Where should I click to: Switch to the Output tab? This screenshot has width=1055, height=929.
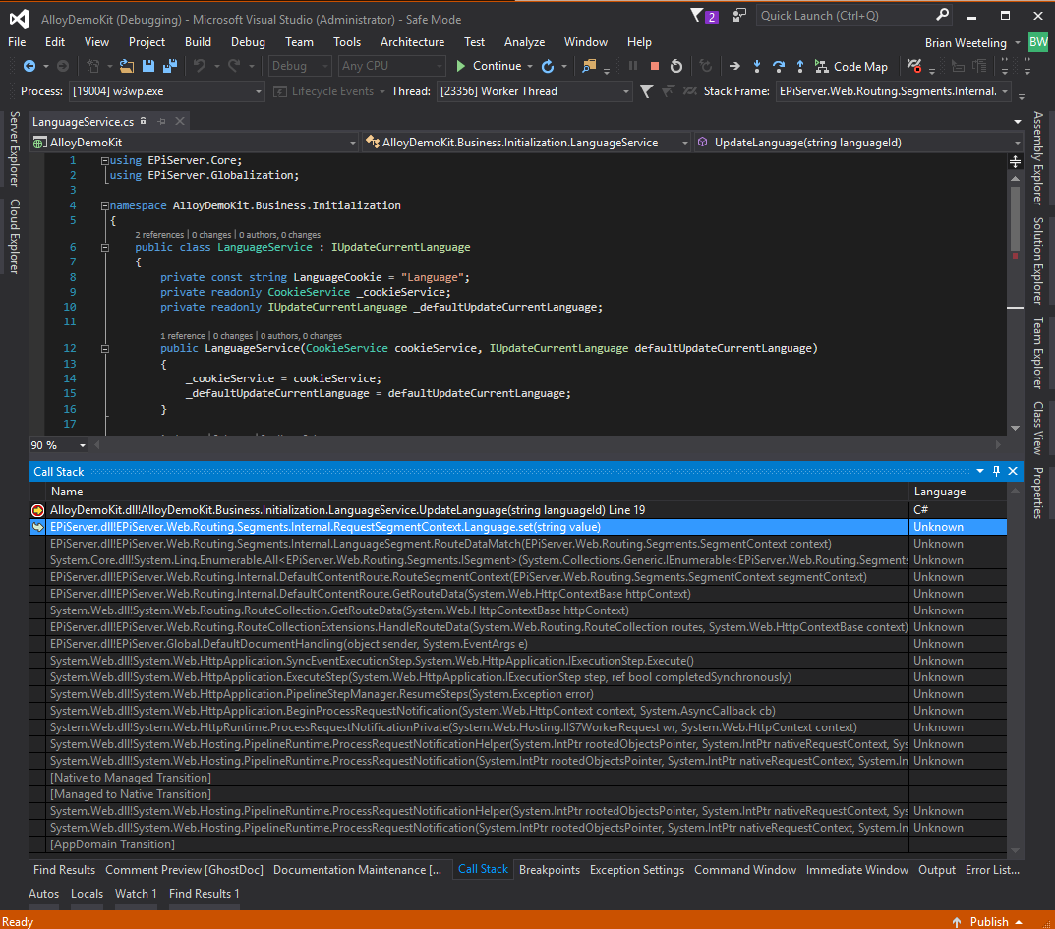click(x=937, y=870)
